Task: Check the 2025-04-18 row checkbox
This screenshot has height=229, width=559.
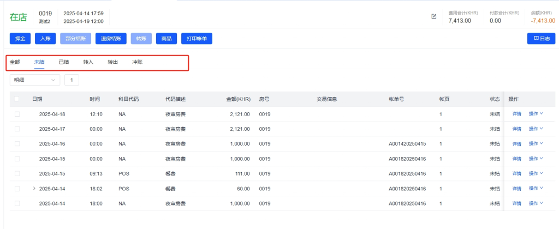Action: (17, 114)
